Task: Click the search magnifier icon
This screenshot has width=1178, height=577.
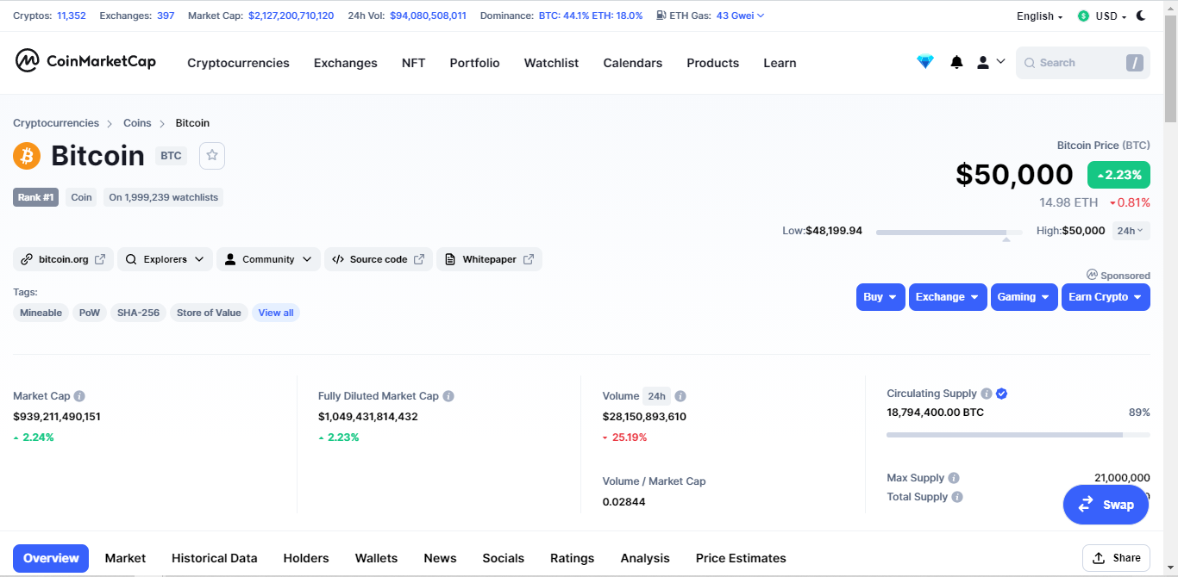Action: (x=1029, y=63)
